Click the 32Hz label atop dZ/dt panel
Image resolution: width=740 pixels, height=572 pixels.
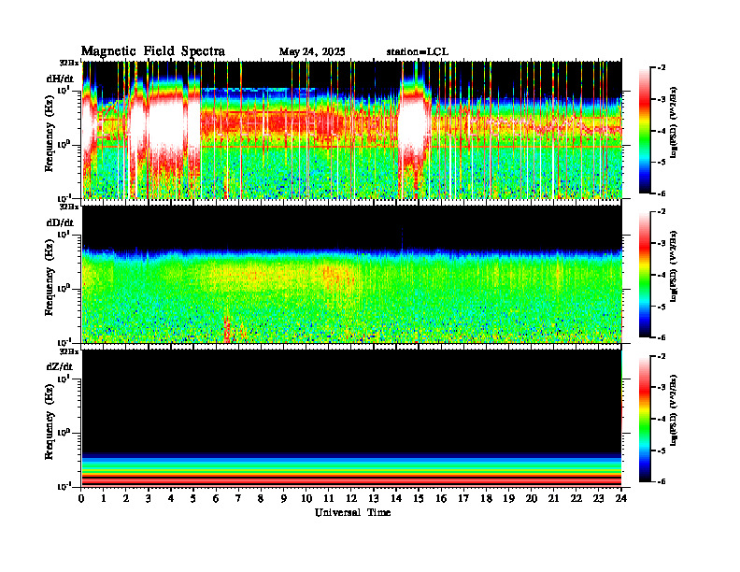tap(69, 351)
